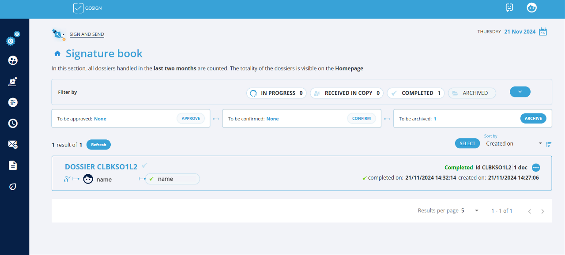Viewport: 565px width, 255px height.
Task: Open the calendar icon beside the date
Action: pos(543,32)
